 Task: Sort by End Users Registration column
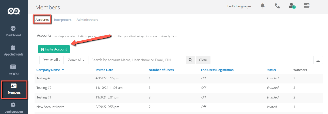(217, 70)
